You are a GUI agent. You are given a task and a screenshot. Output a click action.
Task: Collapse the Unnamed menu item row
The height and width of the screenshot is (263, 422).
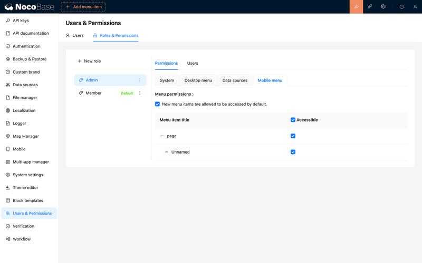pos(167,152)
